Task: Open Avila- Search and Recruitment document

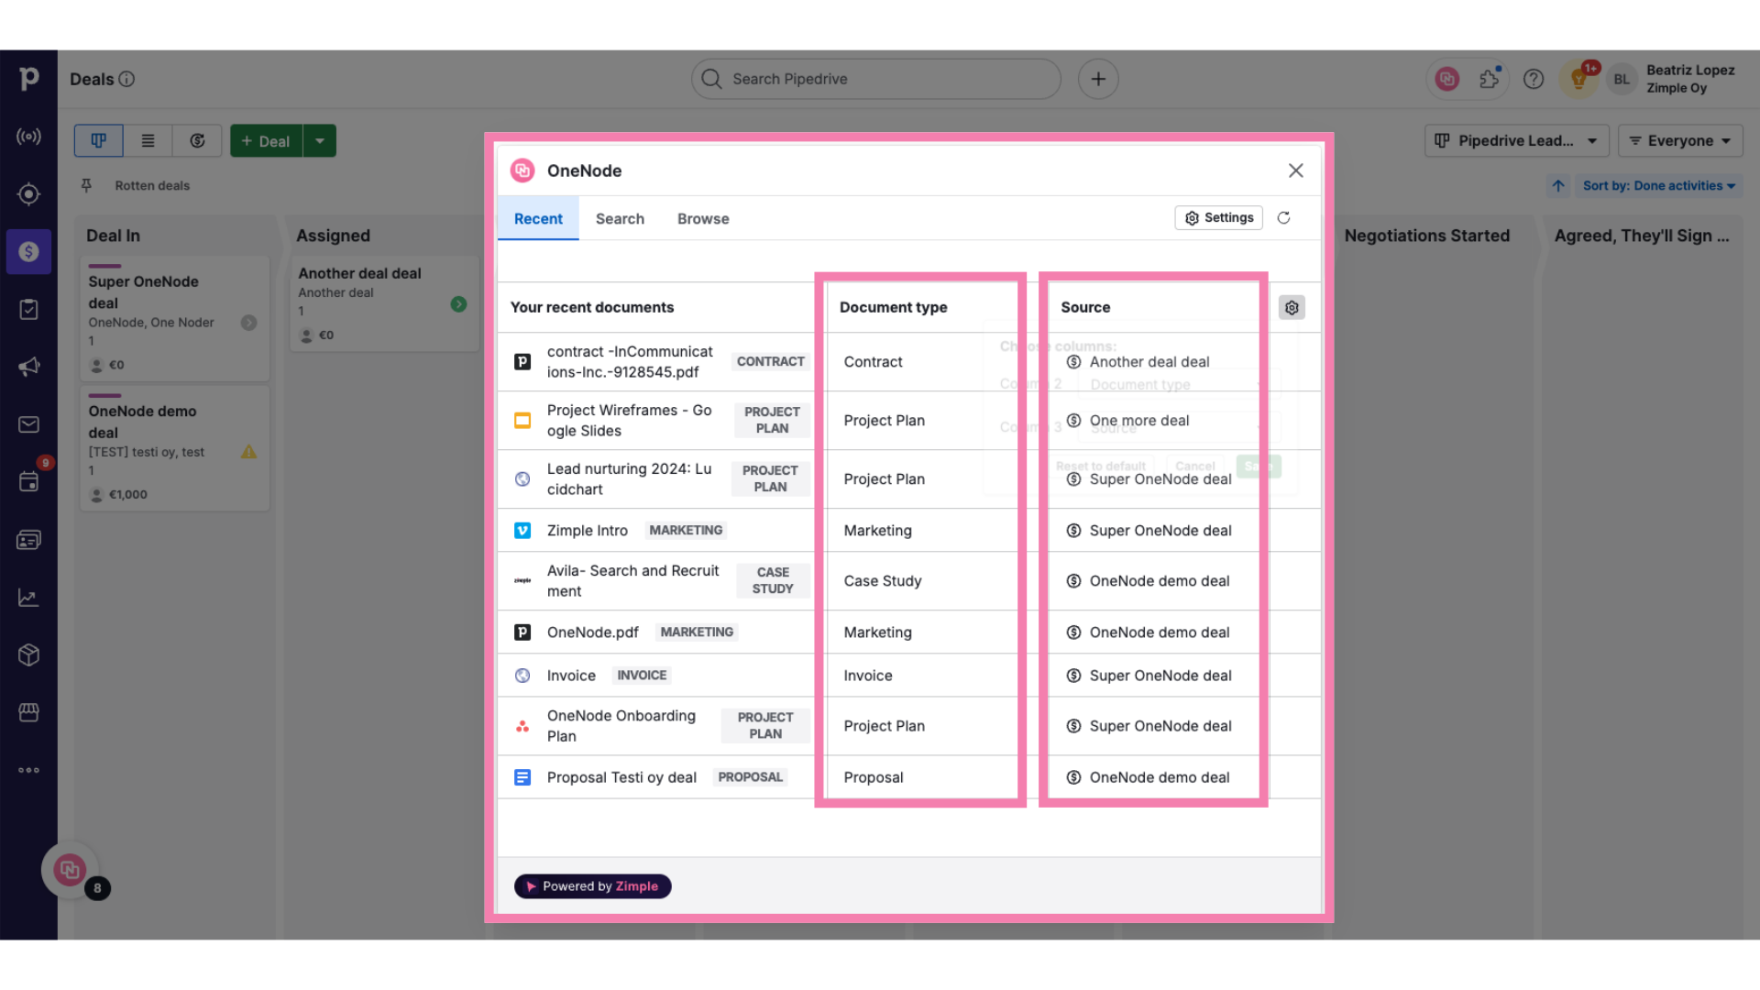Action: (x=632, y=580)
